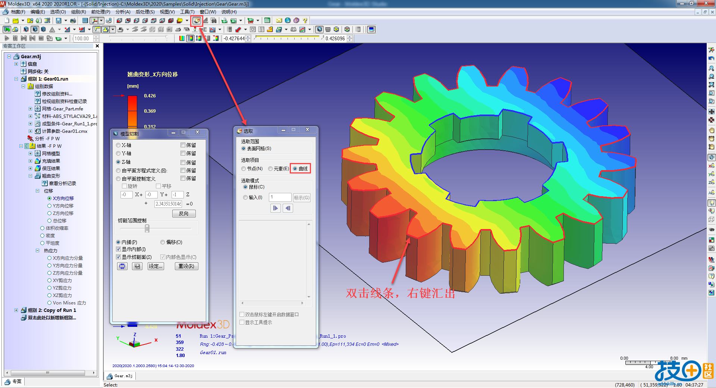Select 节点(N) radio in selection dialog
The height and width of the screenshot is (388, 716).
tap(244, 169)
